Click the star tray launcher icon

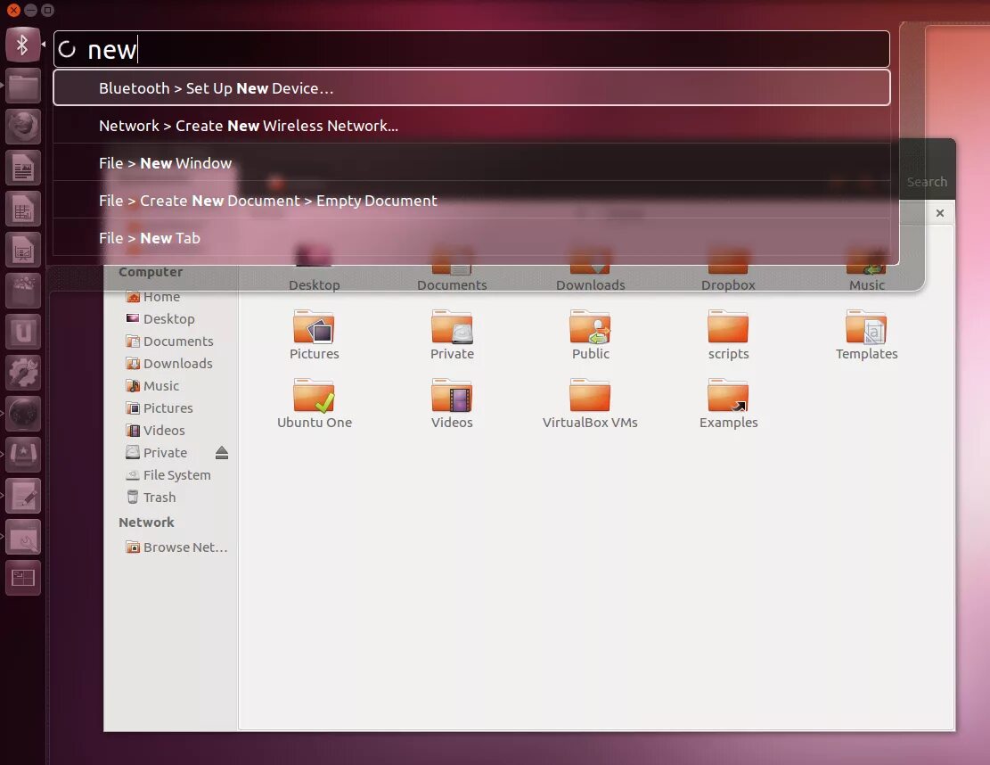[23, 455]
